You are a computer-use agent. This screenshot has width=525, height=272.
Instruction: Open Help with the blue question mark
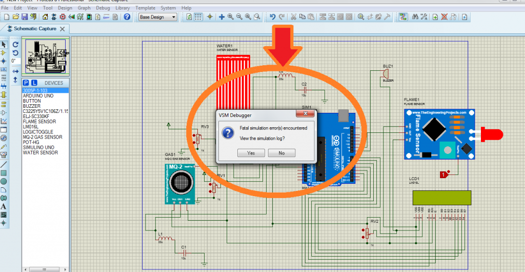point(127,17)
